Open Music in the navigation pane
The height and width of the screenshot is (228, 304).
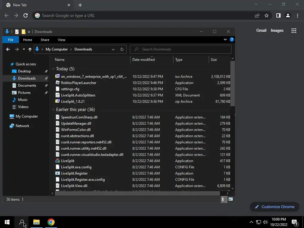coord(23,100)
